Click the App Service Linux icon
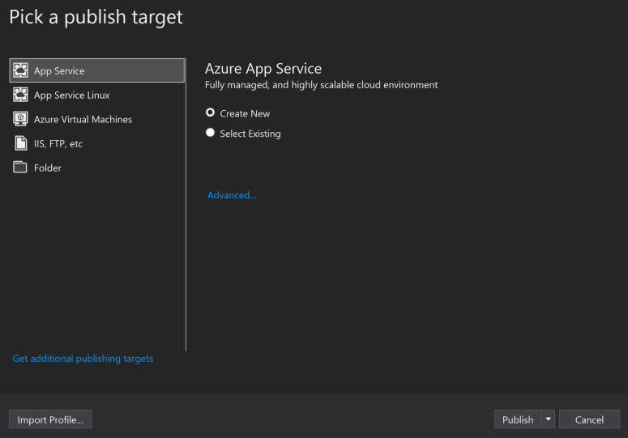The image size is (628, 438). (x=20, y=95)
